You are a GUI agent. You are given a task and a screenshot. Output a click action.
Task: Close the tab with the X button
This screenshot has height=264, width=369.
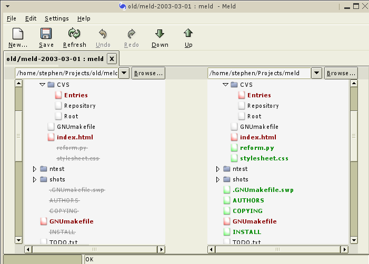112,59
